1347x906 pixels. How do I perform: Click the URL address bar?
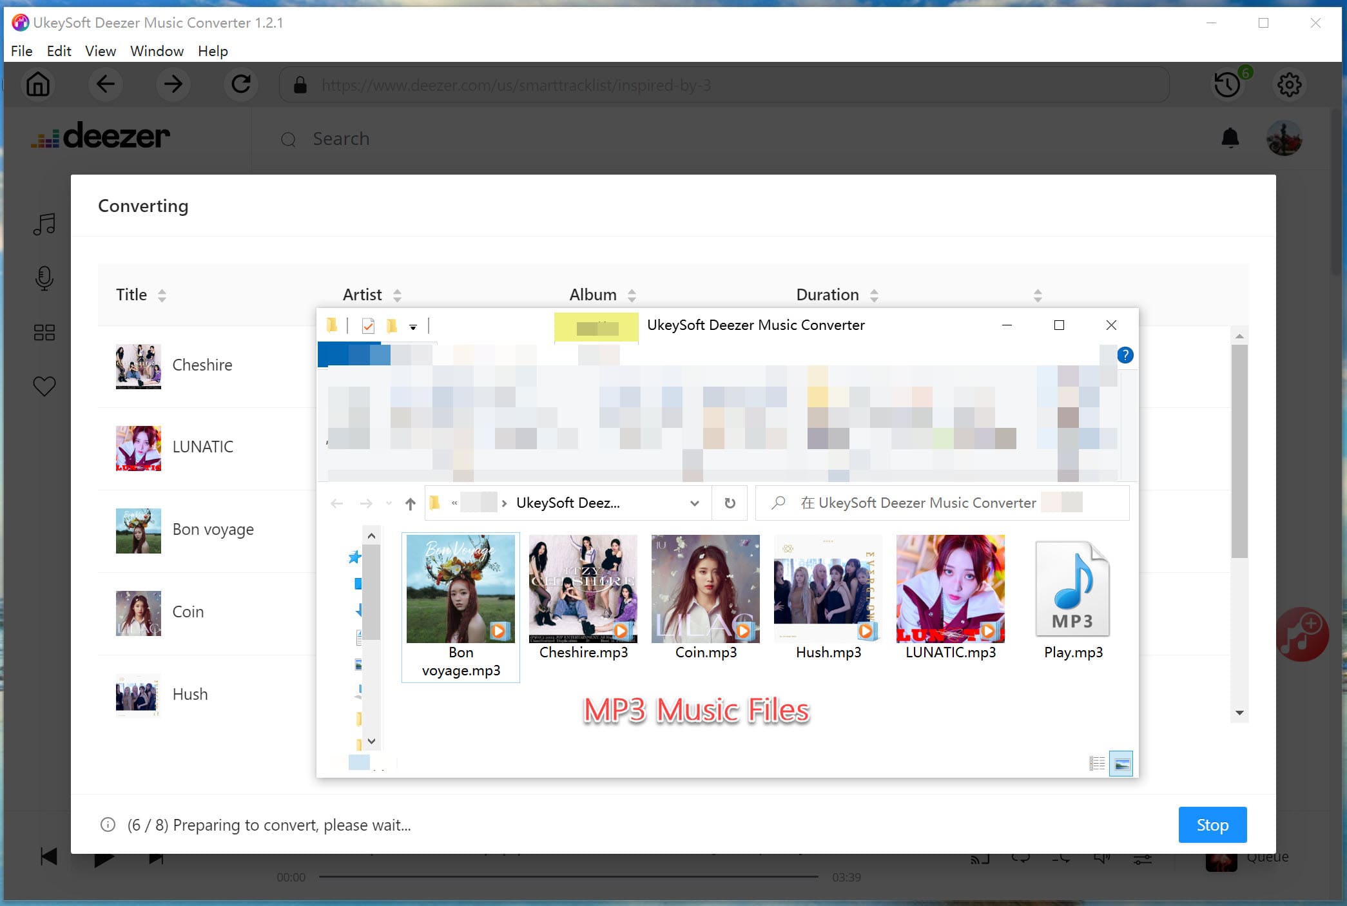coord(724,85)
